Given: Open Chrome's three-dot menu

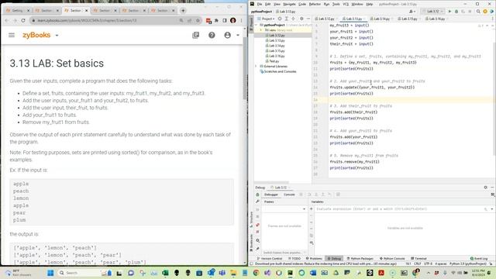Looking at the screenshot, I should pos(241,21).
